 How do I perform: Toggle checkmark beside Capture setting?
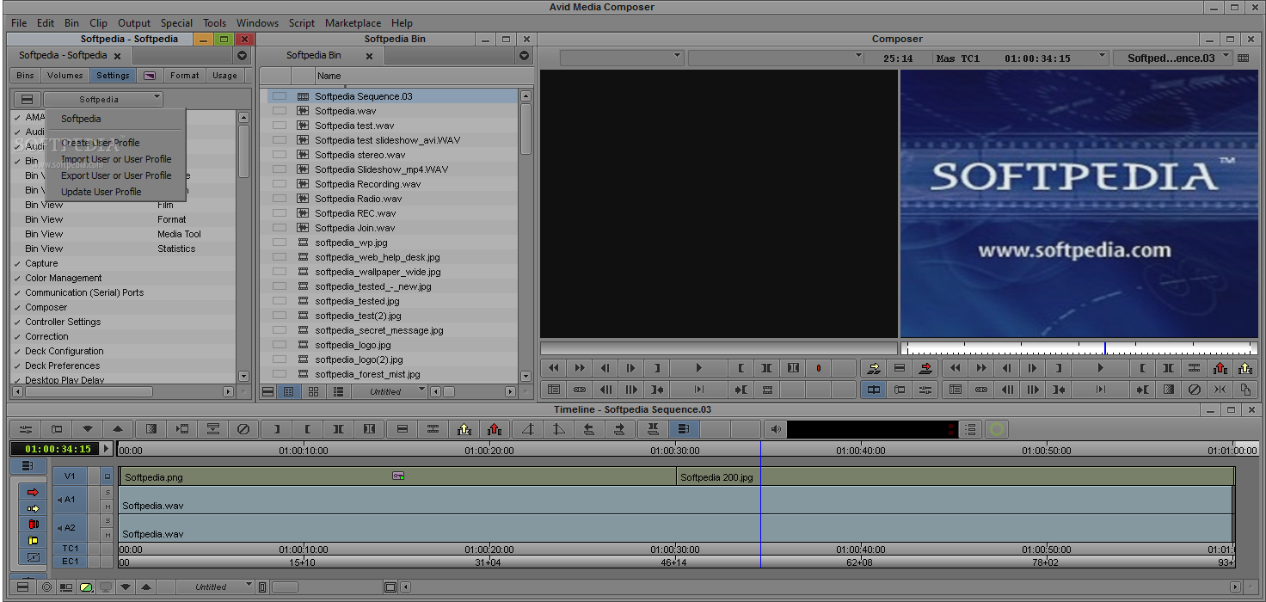17,264
